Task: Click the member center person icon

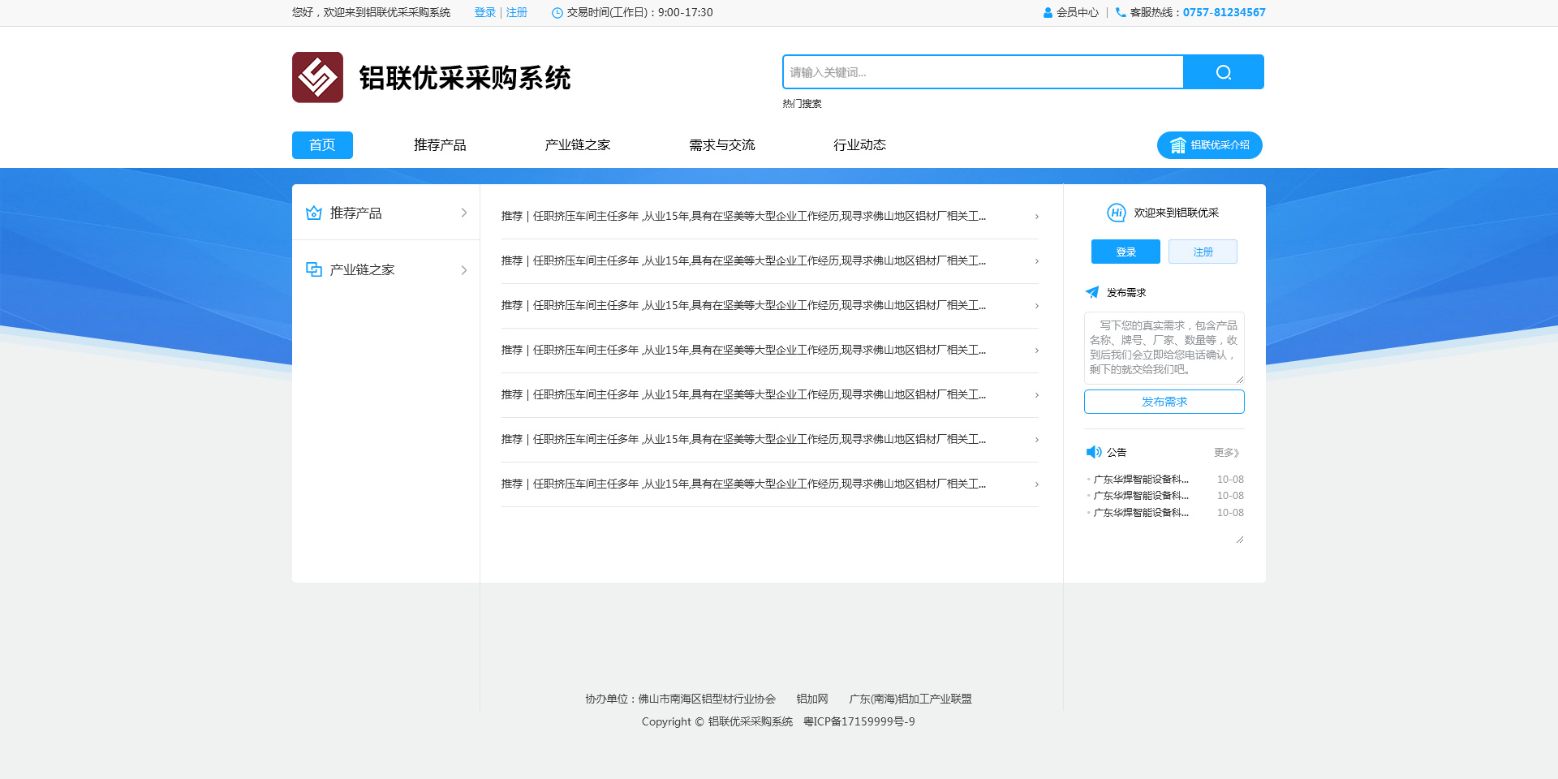Action: point(1048,13)
